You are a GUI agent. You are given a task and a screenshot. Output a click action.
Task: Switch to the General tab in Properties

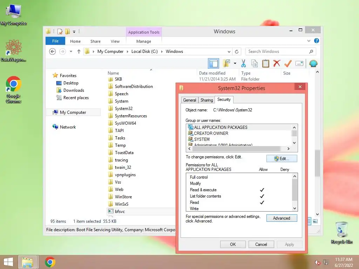[190, 100]
